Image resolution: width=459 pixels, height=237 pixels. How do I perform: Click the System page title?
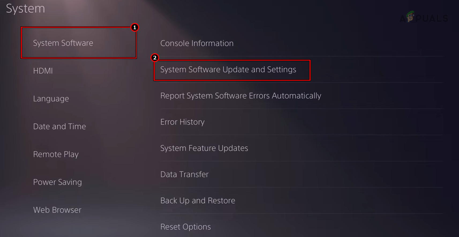[25, 8]
